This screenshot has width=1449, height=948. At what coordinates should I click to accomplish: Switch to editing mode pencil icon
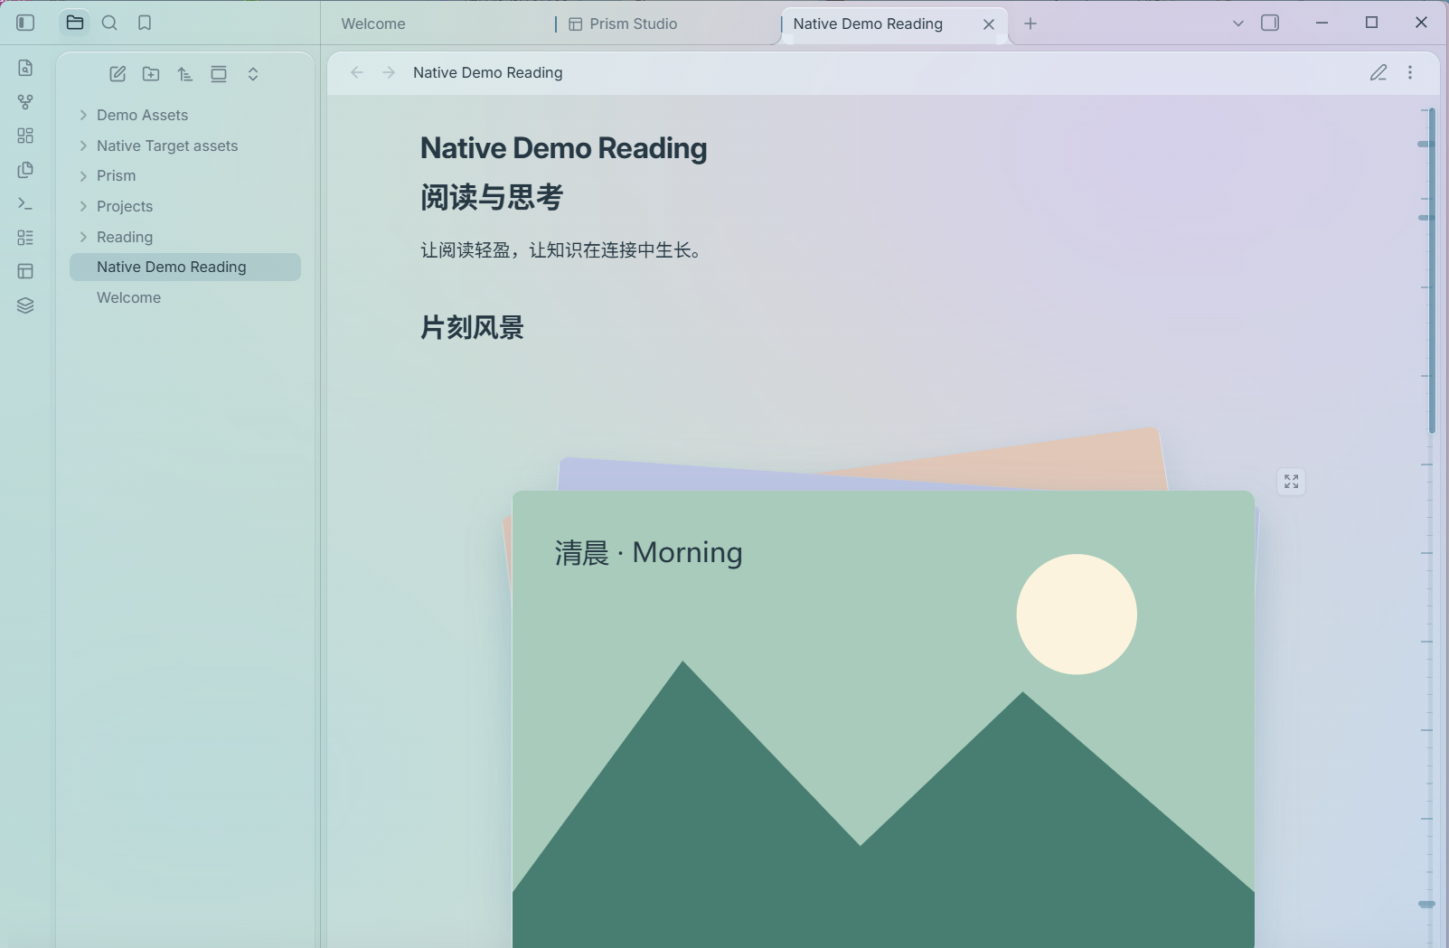point(1378,72)
